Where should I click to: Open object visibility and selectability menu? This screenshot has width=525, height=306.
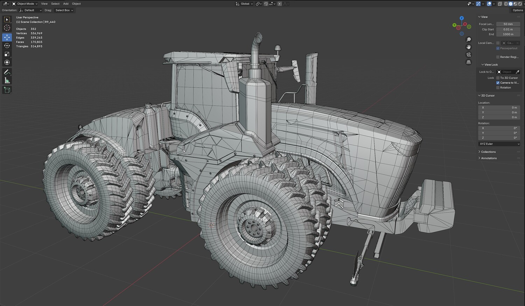pos(470,4)
